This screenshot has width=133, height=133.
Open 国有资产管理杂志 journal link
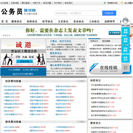pos(37,111)
